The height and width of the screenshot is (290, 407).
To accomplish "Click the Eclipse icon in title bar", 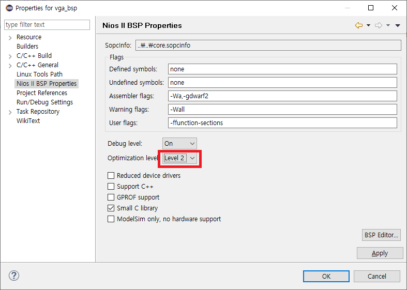I will [x=9, y=8].
